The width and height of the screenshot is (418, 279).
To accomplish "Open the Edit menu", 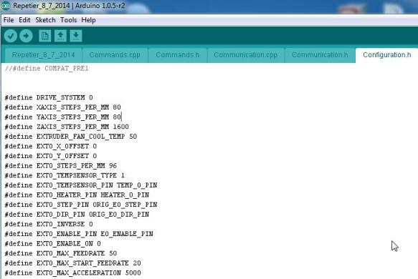I will tap(24, 20).
